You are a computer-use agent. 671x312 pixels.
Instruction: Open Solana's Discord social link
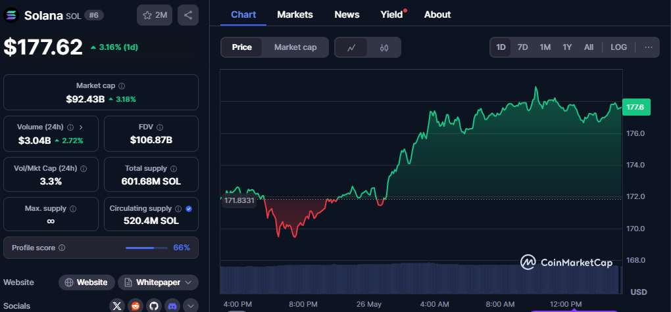click(x=172, y=306)
